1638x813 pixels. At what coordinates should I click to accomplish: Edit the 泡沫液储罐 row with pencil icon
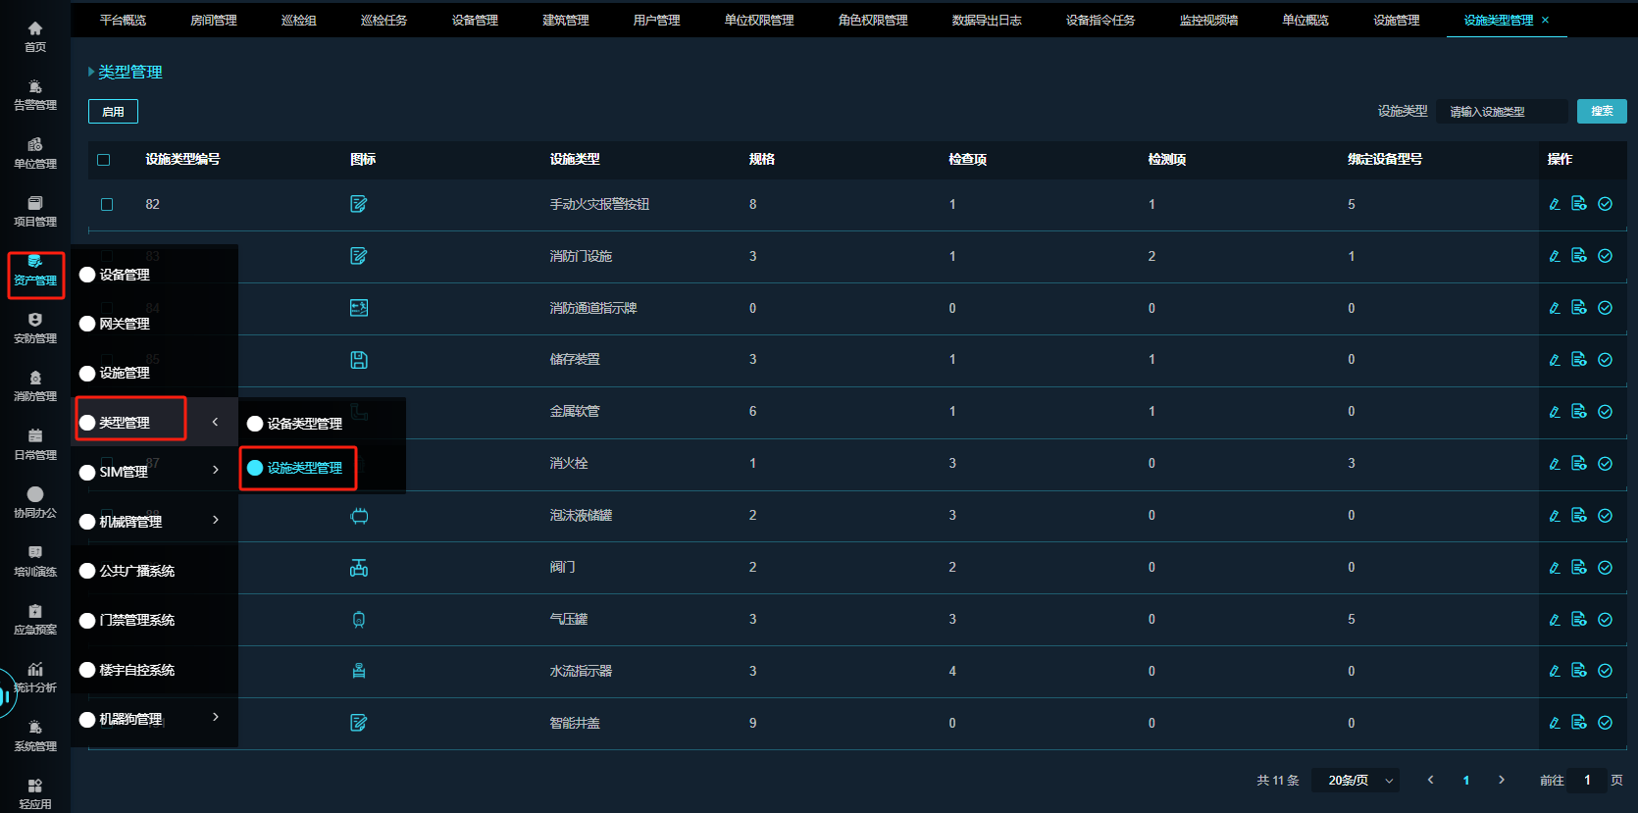tap(1555, 516)
